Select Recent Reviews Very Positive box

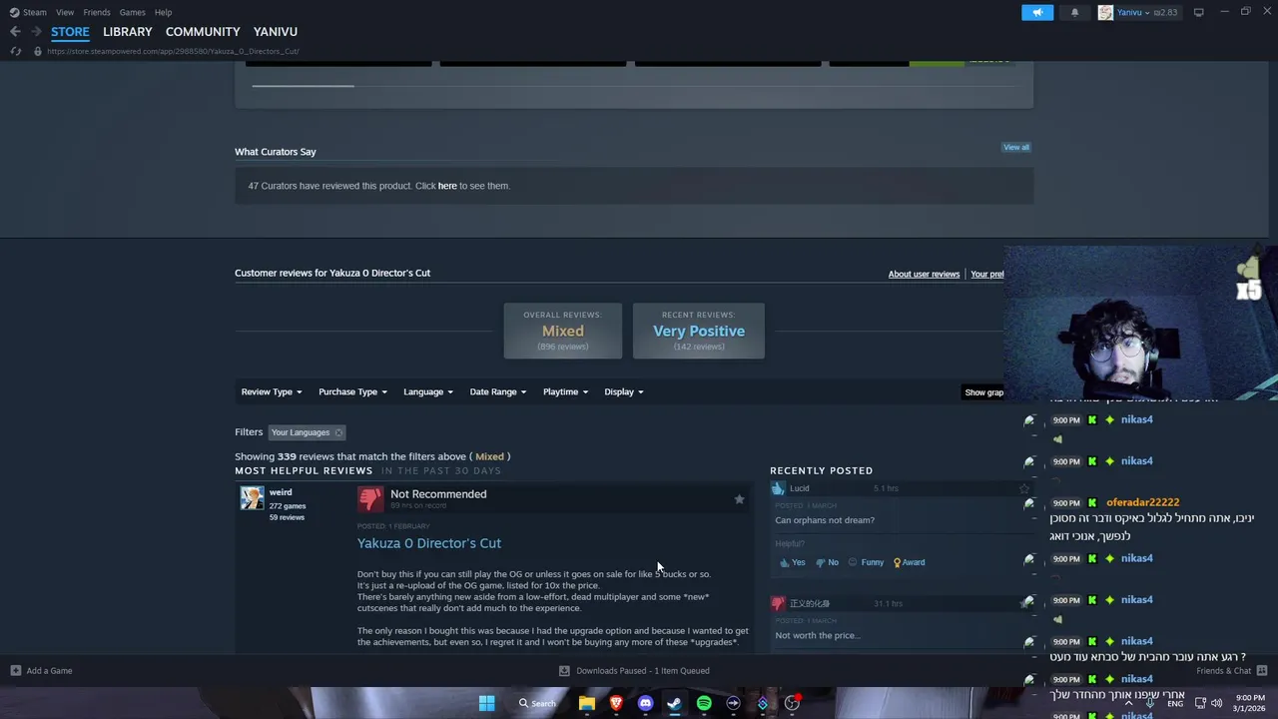(x=699, y=331)
